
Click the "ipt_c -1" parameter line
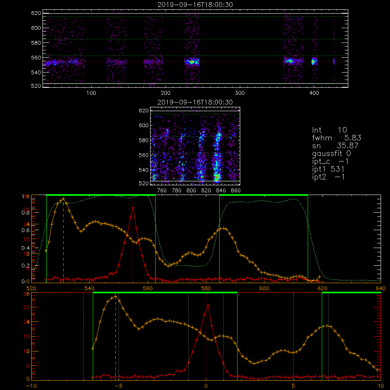[330, 162]
